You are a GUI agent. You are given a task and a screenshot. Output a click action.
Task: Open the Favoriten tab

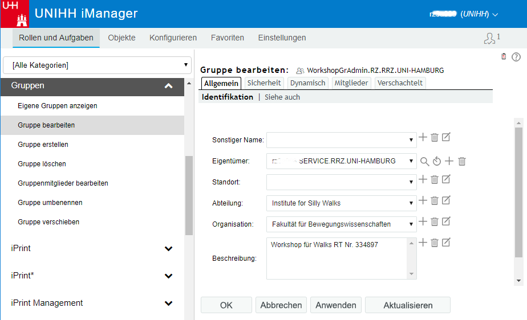[x=228, y=38]
